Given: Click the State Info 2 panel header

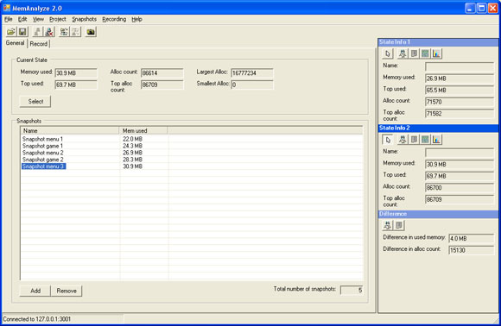Looking at the screenshot, I should point(438,129).
